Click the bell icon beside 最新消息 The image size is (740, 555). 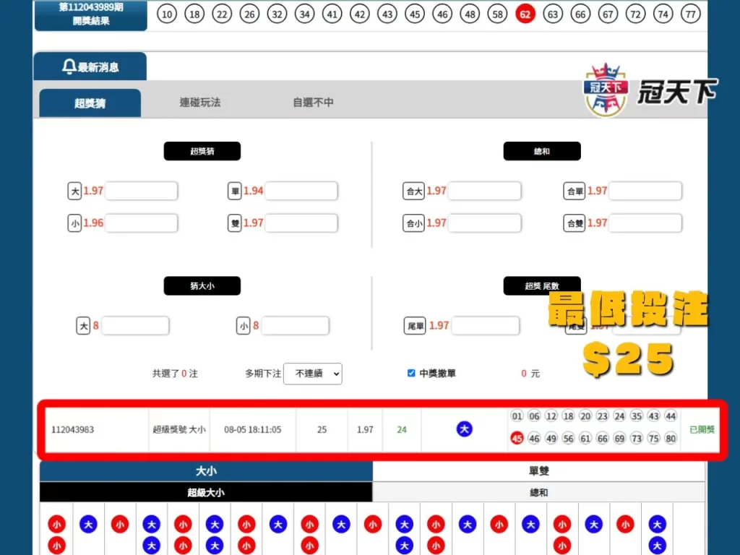pyautogui.click(x=69, y=65)
